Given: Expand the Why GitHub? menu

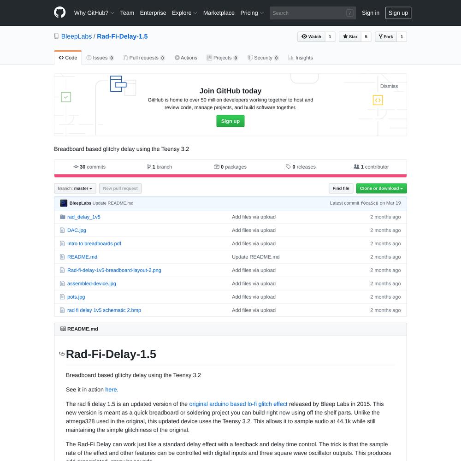Looking at the screenshot, I should point(94,13).
